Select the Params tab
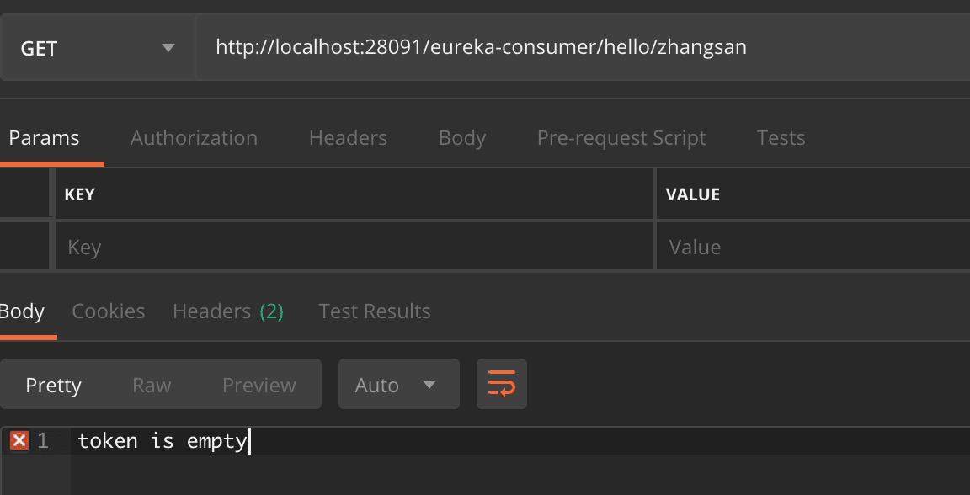 44,138
